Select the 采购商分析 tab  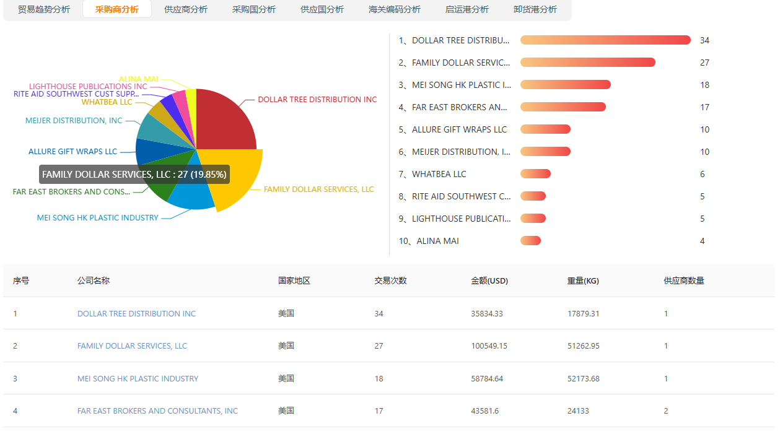tap(117, 9)
